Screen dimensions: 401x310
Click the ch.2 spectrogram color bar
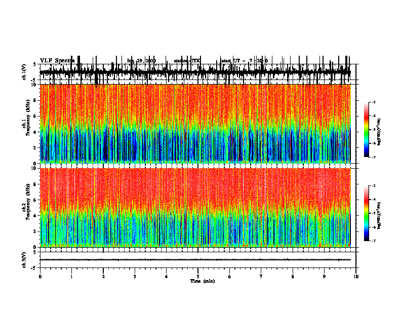(366, 213)
